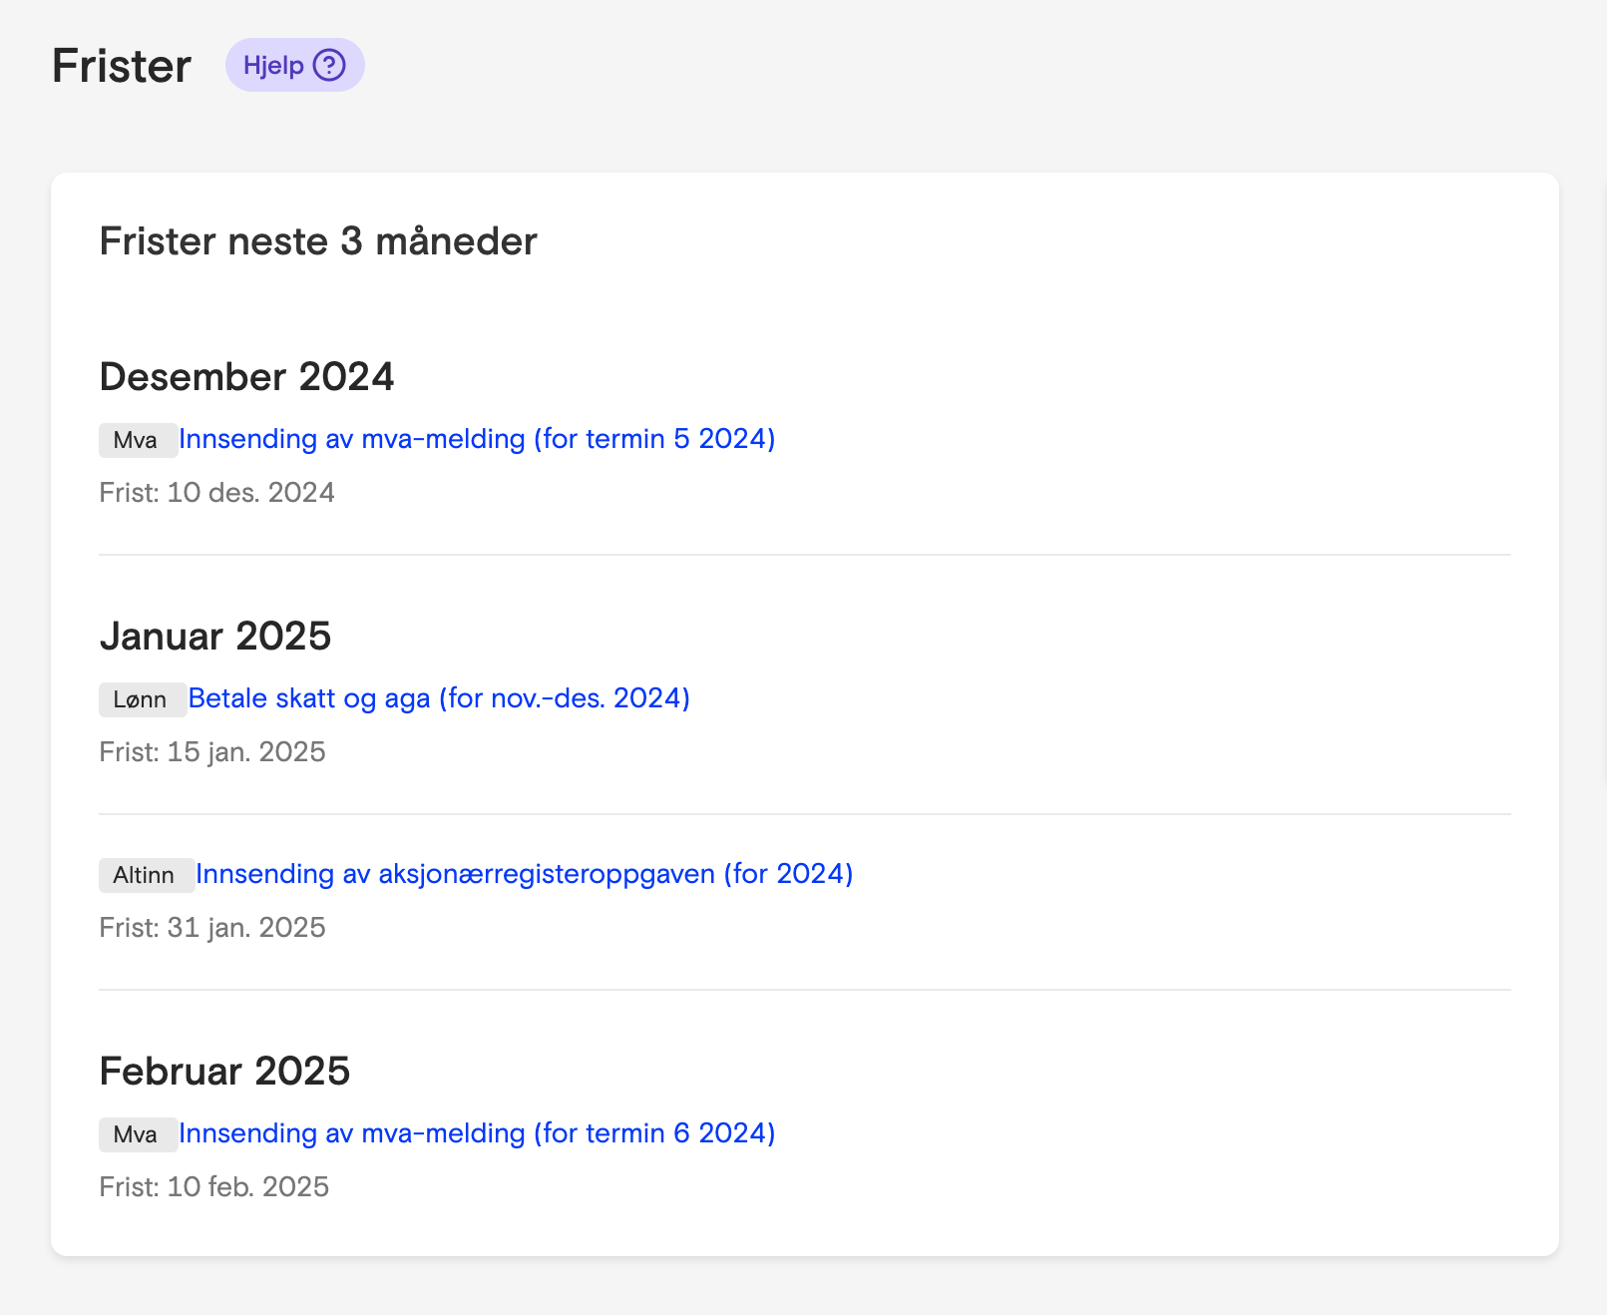Click the 'Frister' page title
Screen dimensions: 1607x1315
tap(122, 66)
